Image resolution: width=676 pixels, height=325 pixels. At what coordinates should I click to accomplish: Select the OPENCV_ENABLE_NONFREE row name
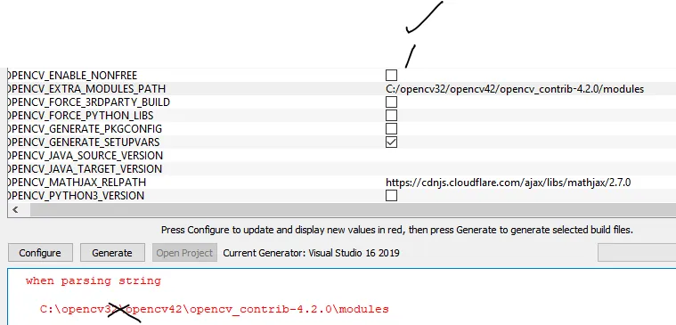click(x=72, y=76)
